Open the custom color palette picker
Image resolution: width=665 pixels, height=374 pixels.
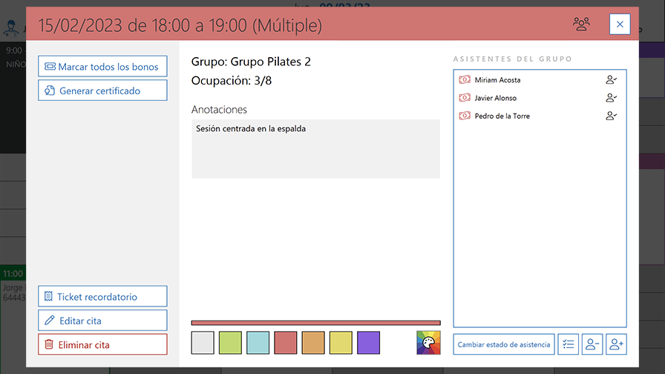(x=428, y=343)
